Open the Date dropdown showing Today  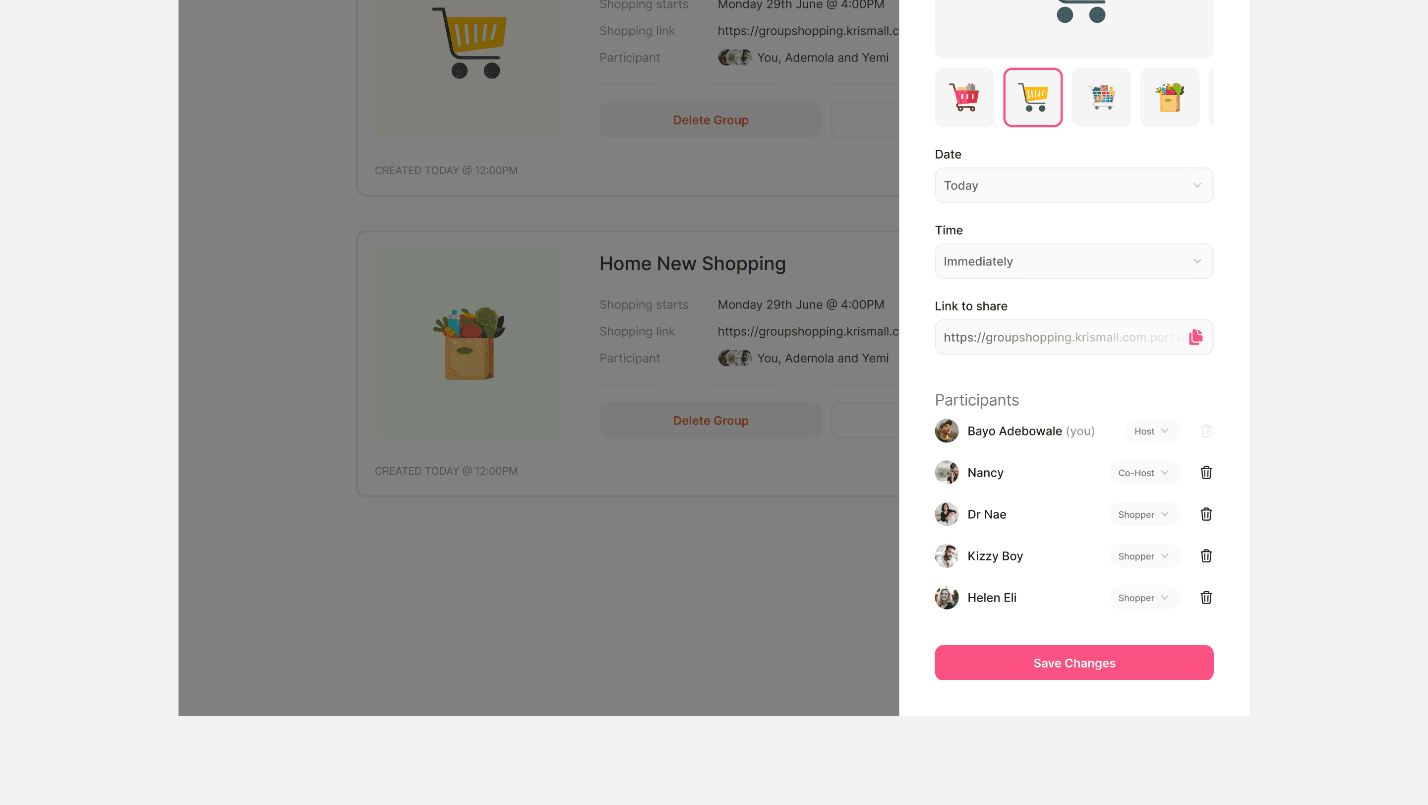(1074, 185)
